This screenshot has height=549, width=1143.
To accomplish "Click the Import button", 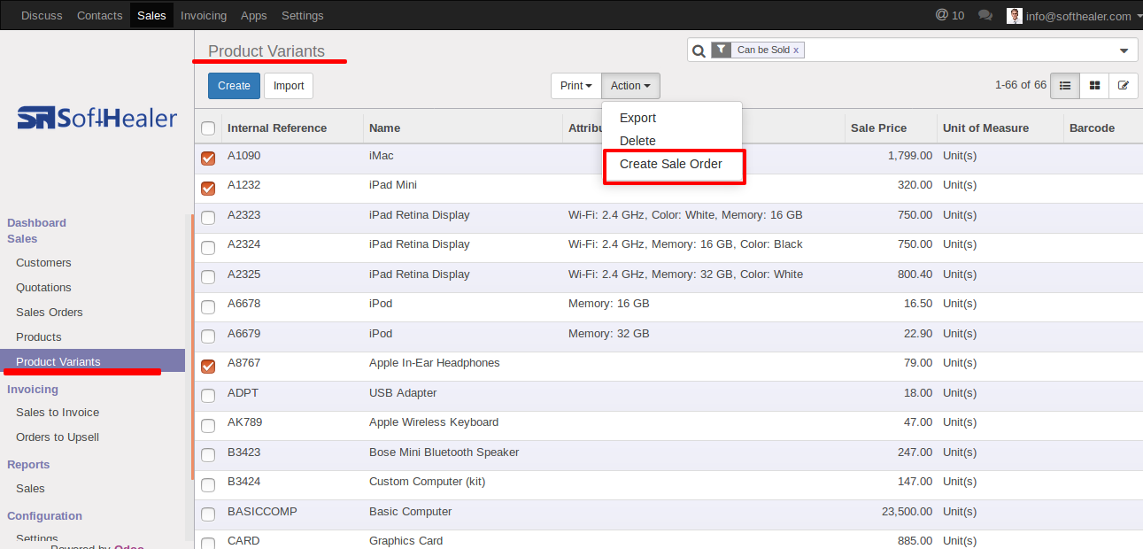I will click(x=289, y=86).
